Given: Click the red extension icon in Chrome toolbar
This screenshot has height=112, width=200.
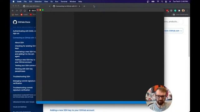Looking at the screenshot, I should point(167,11).
